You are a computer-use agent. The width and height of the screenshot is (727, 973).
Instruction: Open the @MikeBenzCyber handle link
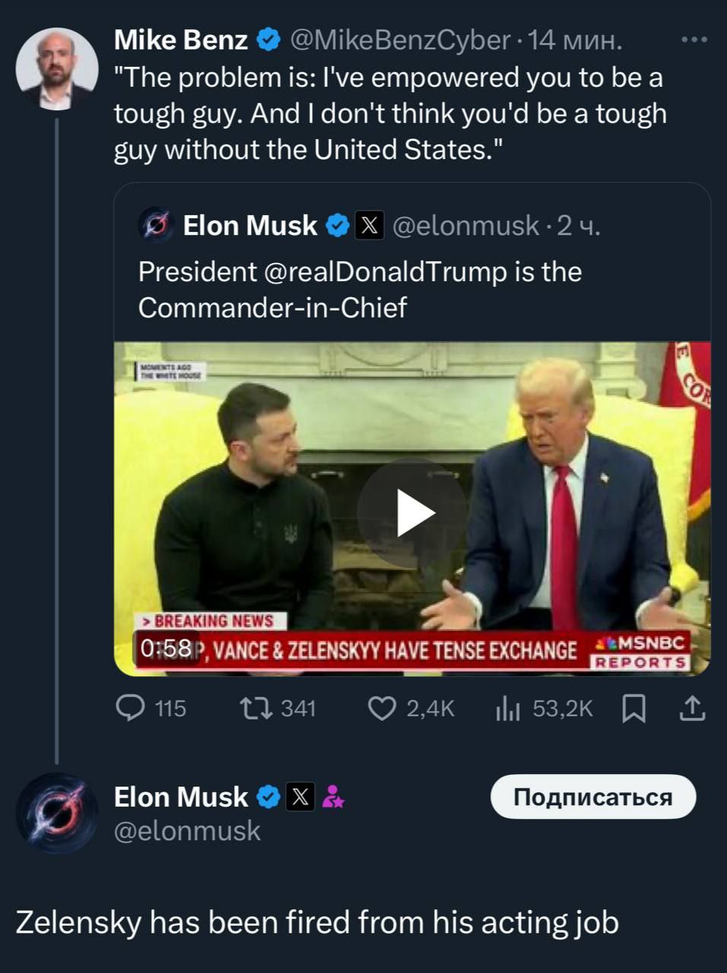pyautogui.click(x=400, y=40)
